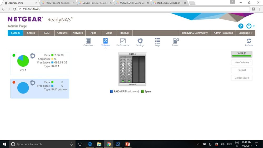
Task: Go back in the browser
Action: coord(3,9)
